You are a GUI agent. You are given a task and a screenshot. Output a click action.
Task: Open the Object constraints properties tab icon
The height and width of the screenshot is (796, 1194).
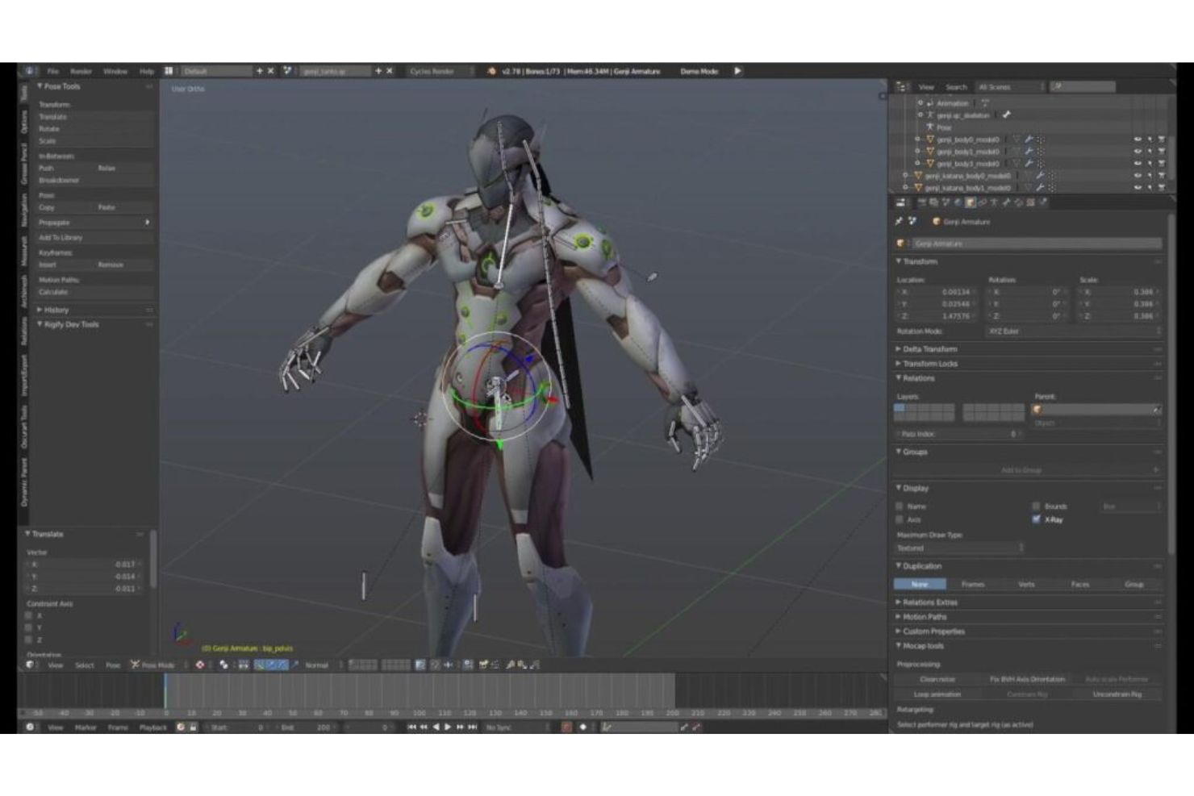[982, 202]
